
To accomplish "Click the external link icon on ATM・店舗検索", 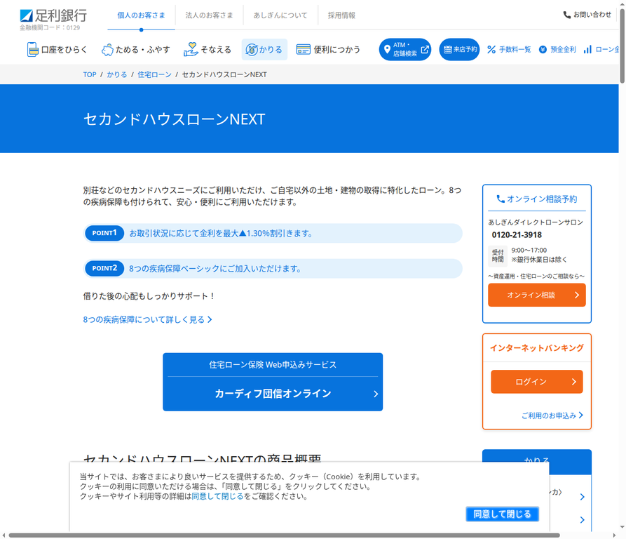I will [425, 49].
